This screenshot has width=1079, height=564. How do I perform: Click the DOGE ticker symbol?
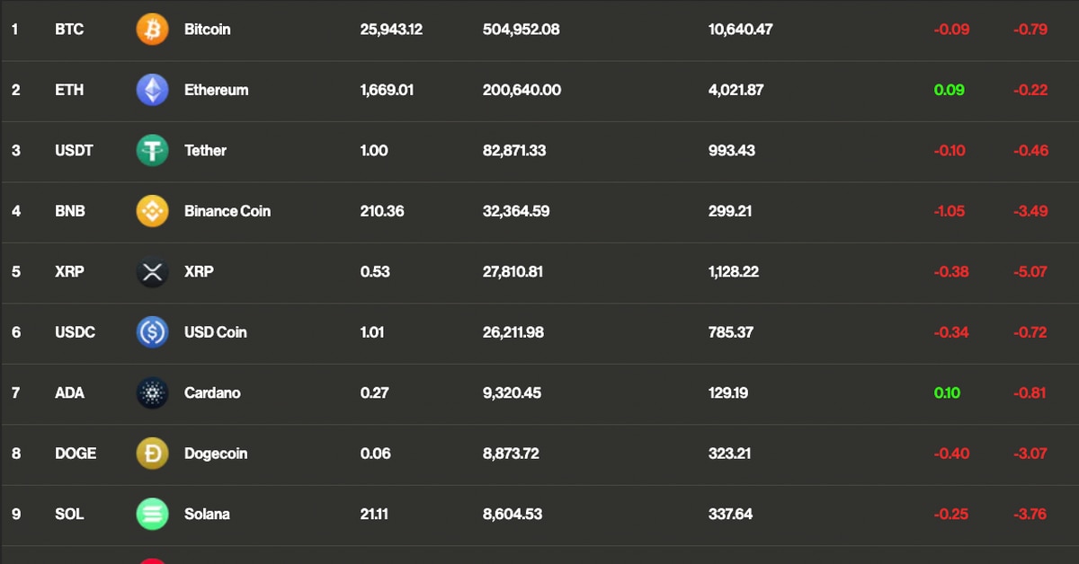point(76,454)
